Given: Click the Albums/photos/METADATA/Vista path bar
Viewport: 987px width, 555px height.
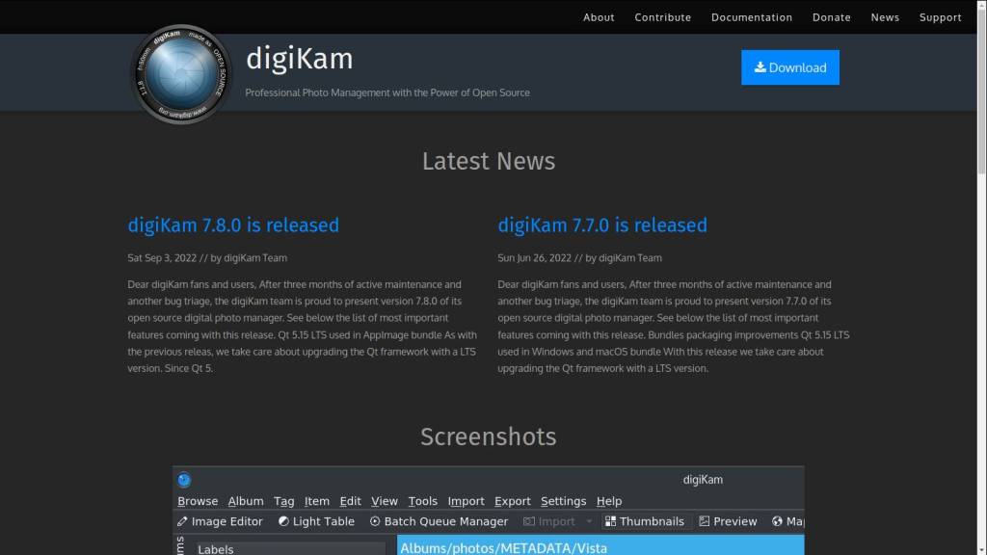Looking at the screenshot, I should 600,545.
